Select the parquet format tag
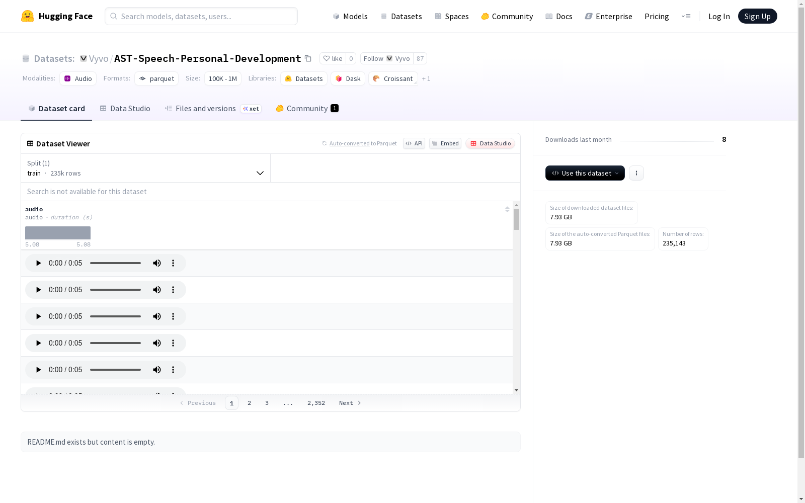This screenshot has height=503, width=805. pyautogui.click(x=156, y=78)
